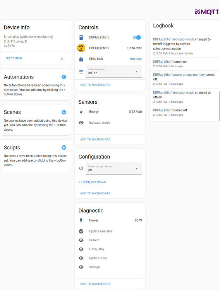The image size is (220, 290).
Task: Unlock the Child lock
Action: coord(136,59)
